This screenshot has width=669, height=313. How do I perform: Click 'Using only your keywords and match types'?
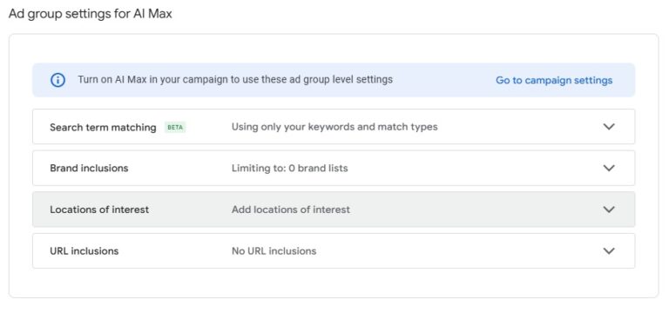(334, 127)
